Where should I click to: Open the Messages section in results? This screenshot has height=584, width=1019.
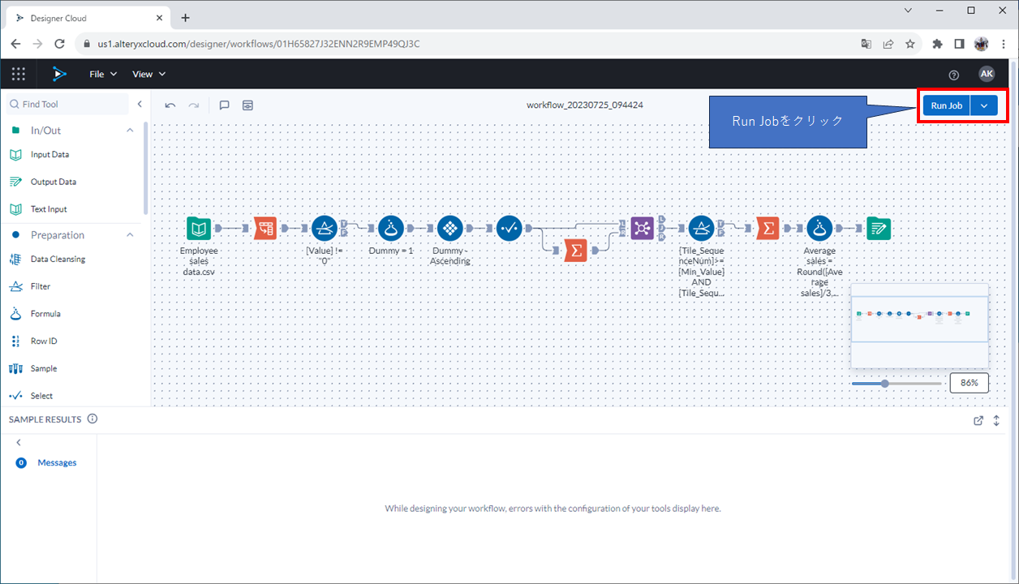click(57, 462)
